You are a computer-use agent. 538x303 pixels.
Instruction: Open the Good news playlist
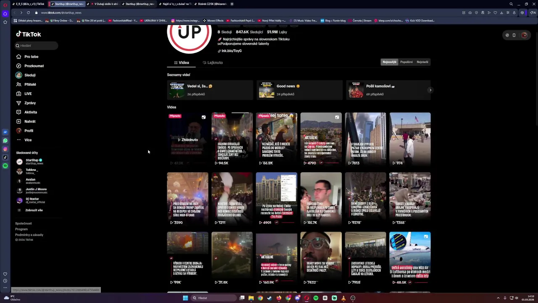pos(300,90)
